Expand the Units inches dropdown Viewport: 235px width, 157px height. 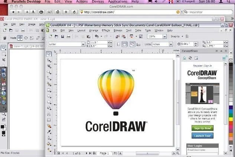tap(171, 44)
